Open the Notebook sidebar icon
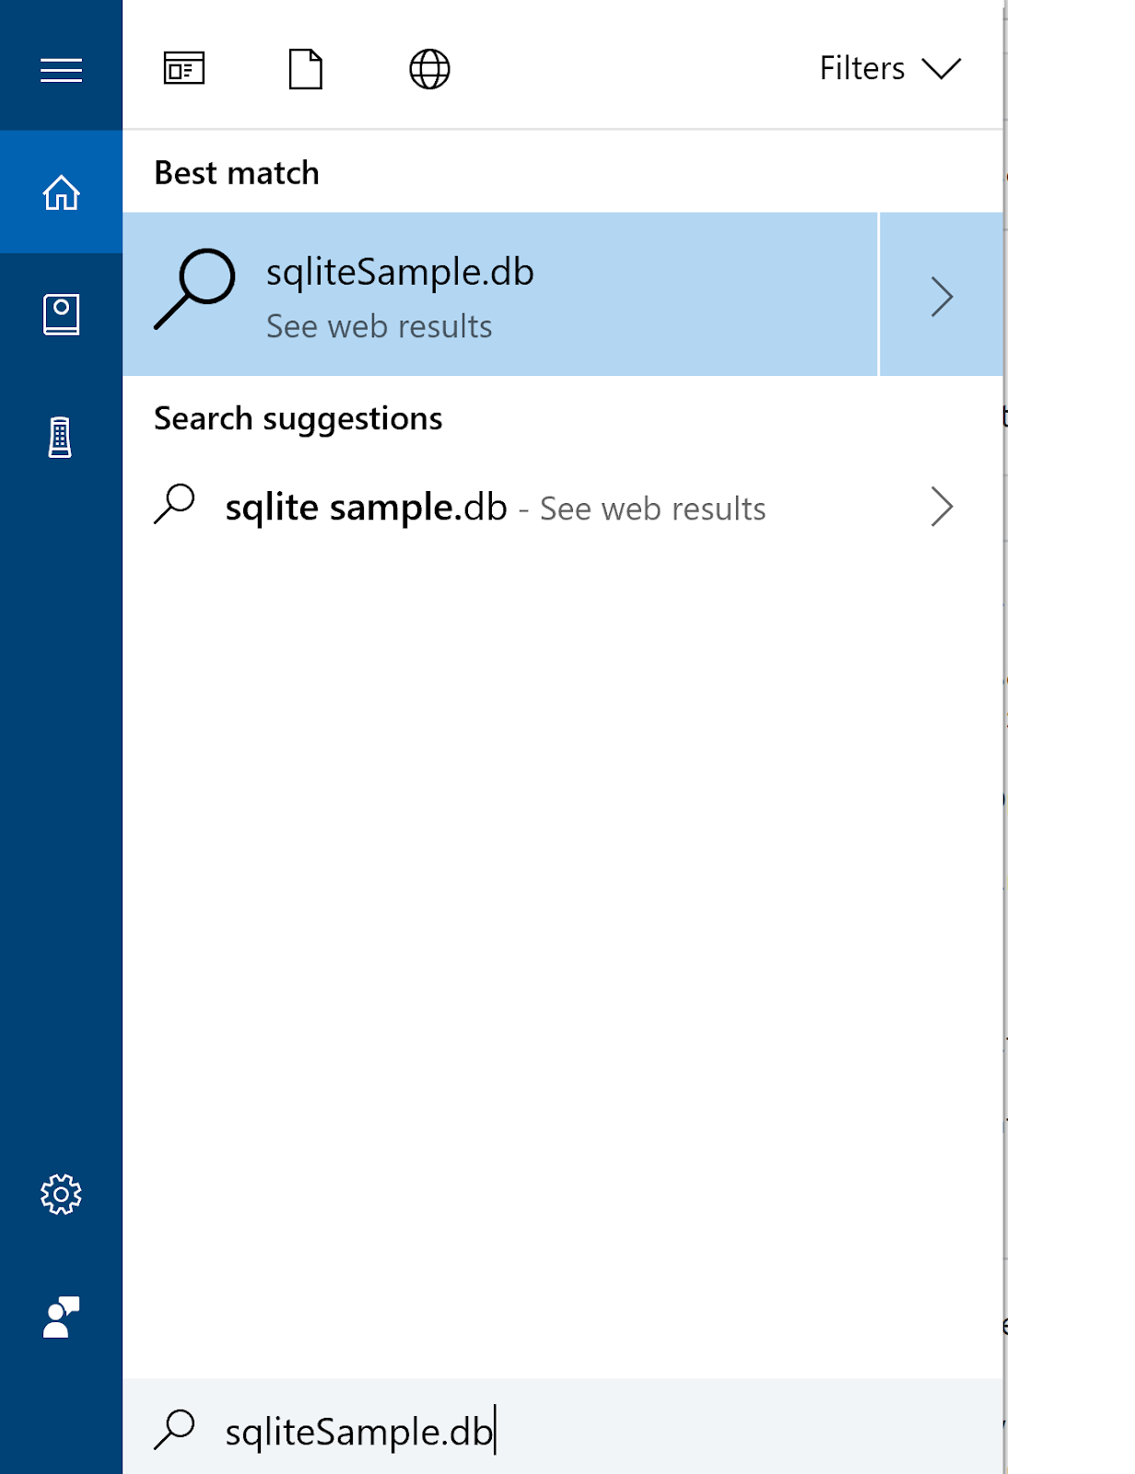This screenshot has height=1474, width=1135. [x=61, y=314]
